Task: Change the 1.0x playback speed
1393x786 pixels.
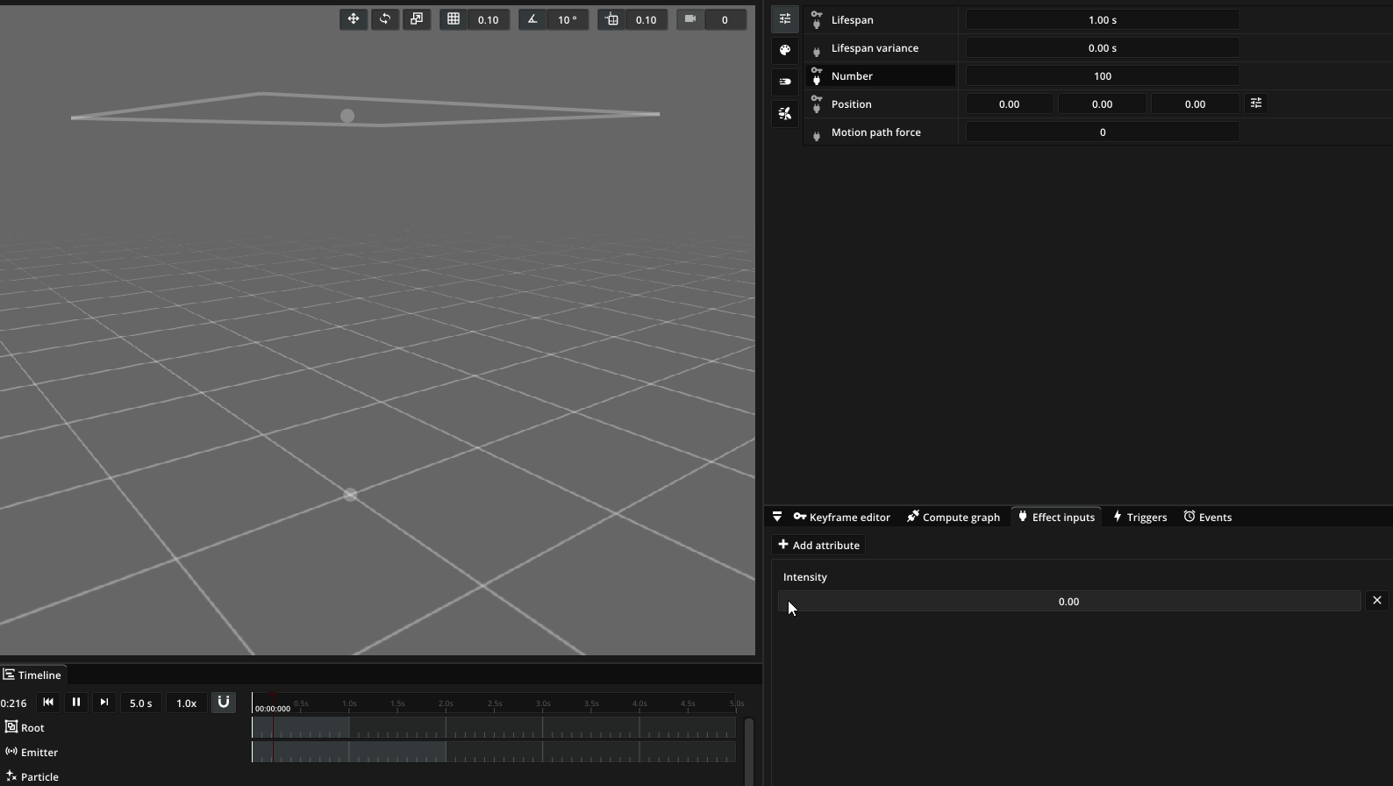Action: [x=187, y=703]
